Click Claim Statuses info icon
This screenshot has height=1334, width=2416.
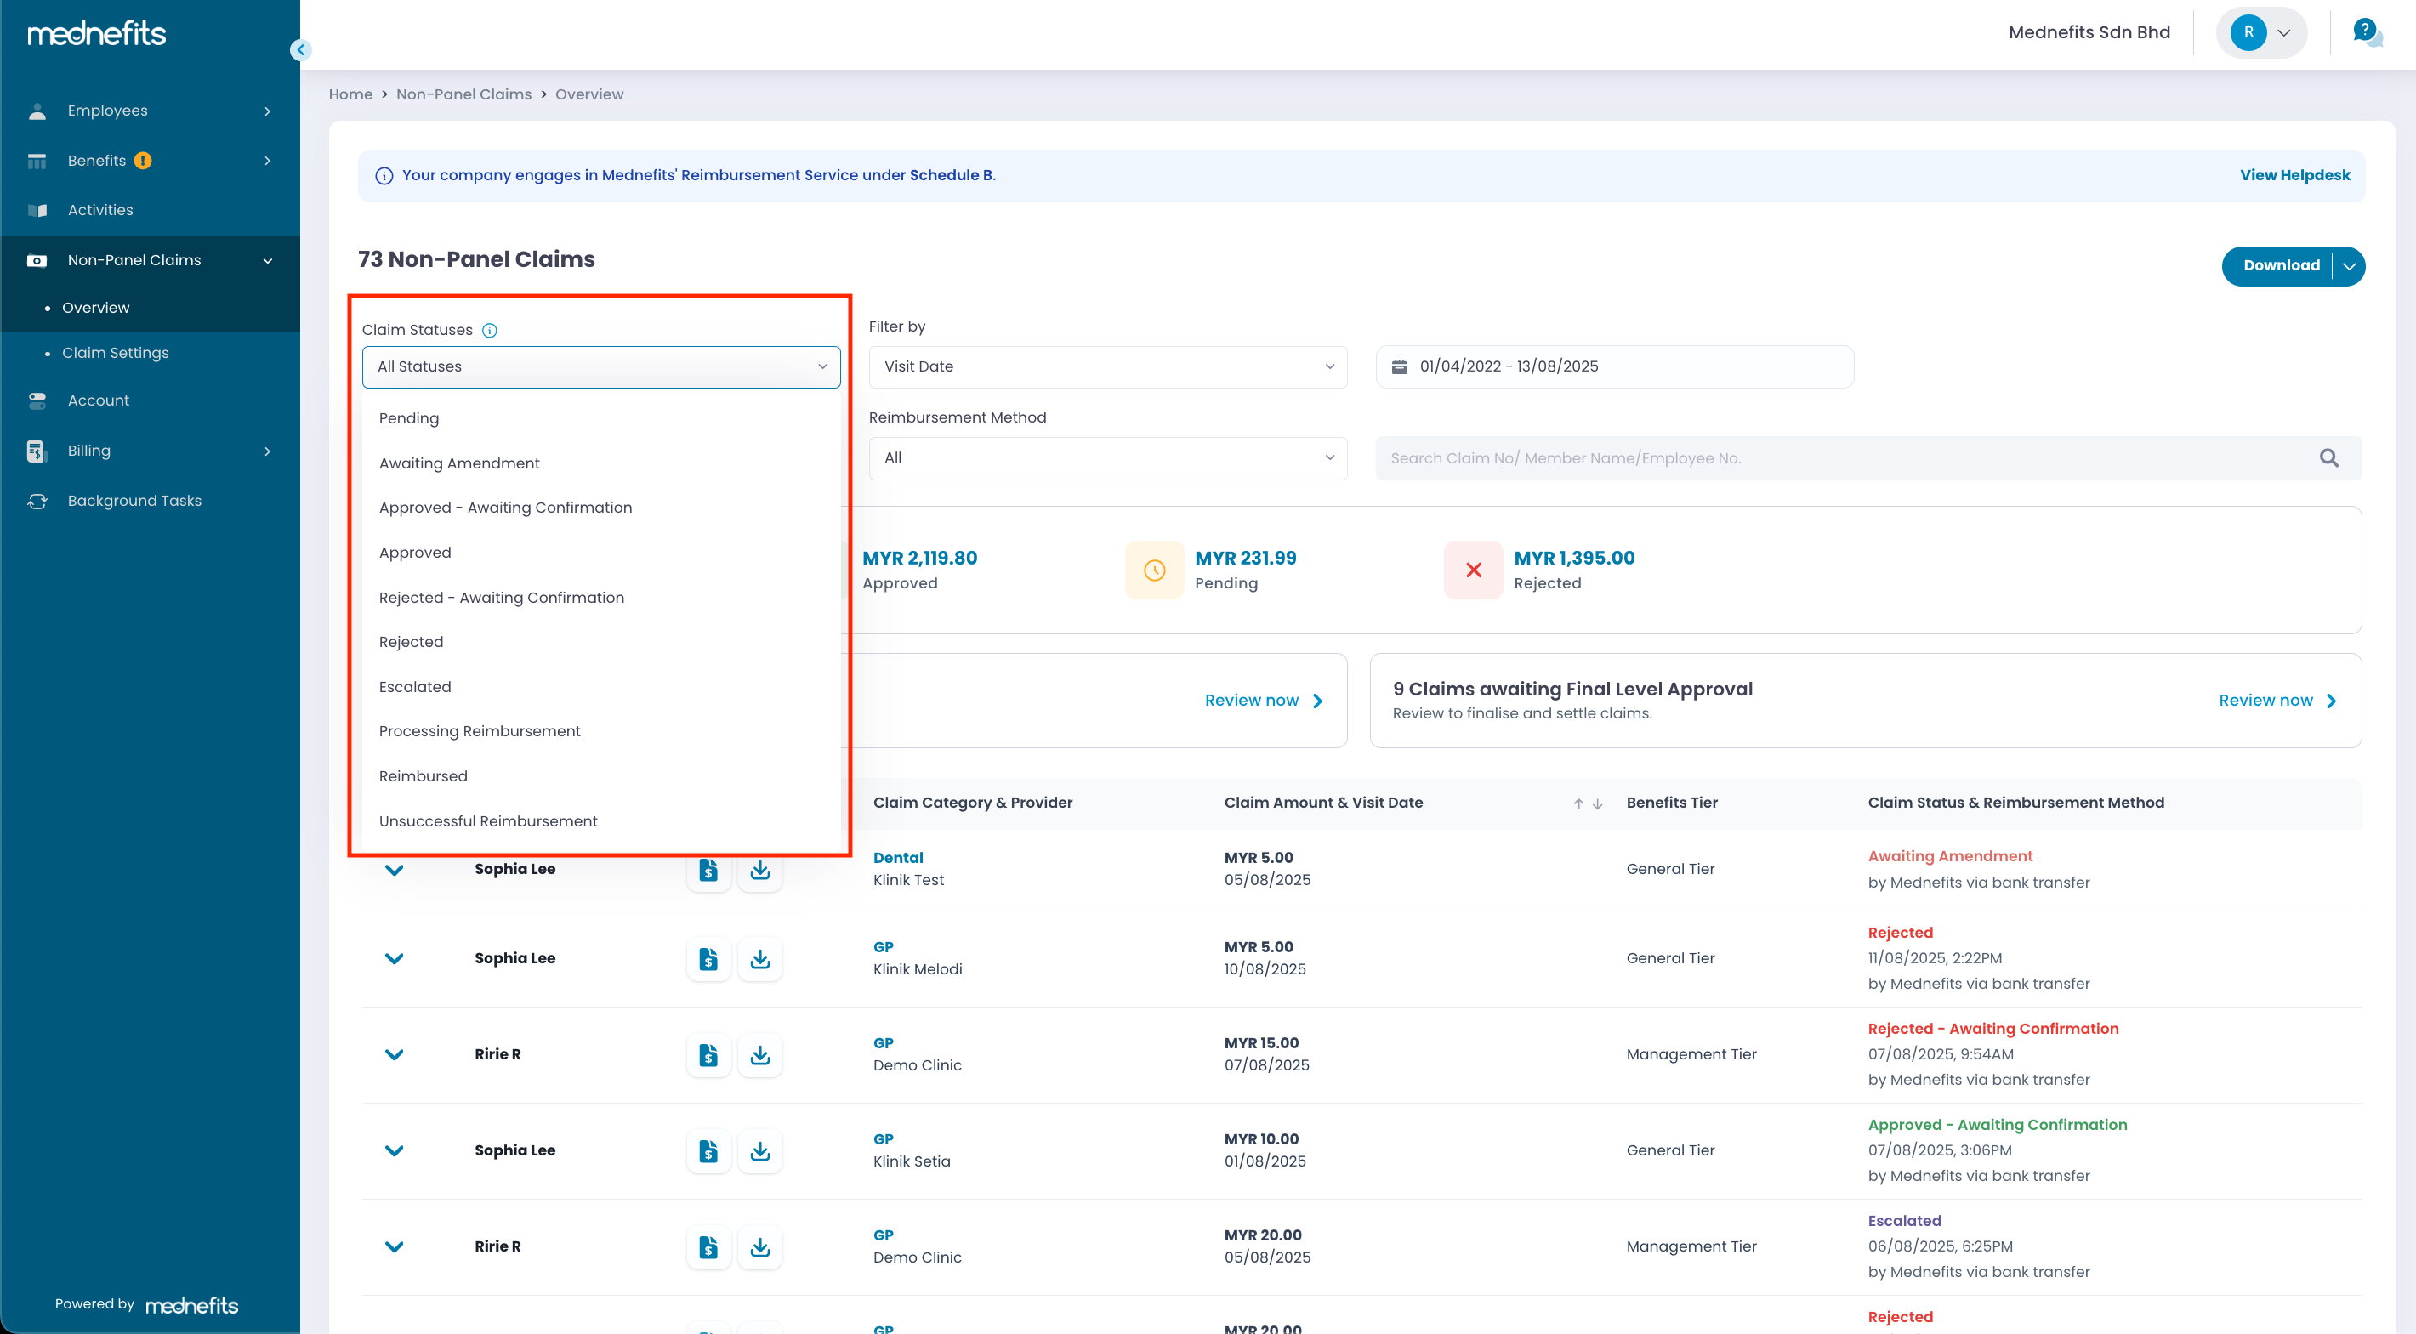coord(490,330)
